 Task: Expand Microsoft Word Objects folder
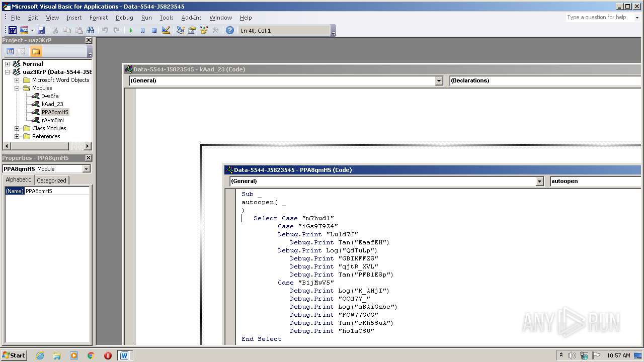tap(17, 80)
